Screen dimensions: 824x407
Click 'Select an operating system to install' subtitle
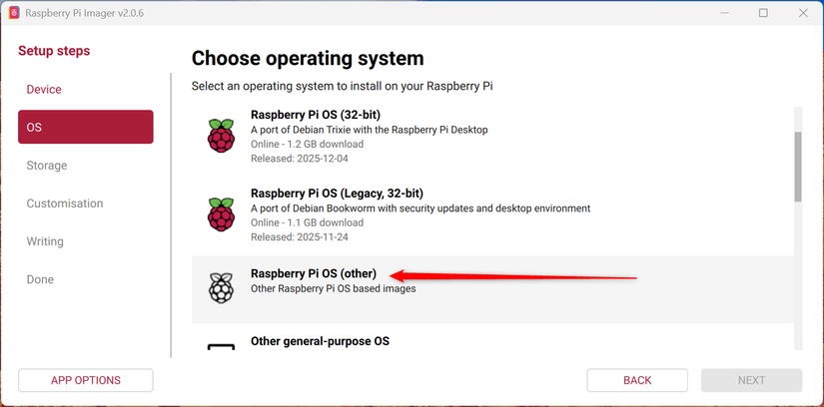click(x=343, y=86)
